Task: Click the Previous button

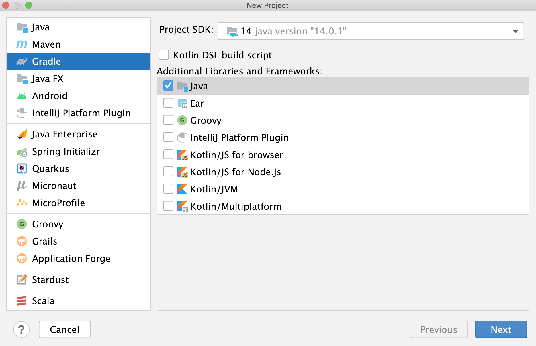Action: [439, 329]
